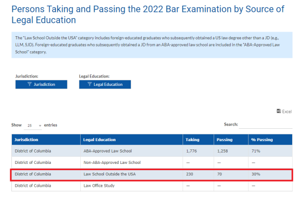
Task: Sort by Taking column header
Action: (198, 140)
